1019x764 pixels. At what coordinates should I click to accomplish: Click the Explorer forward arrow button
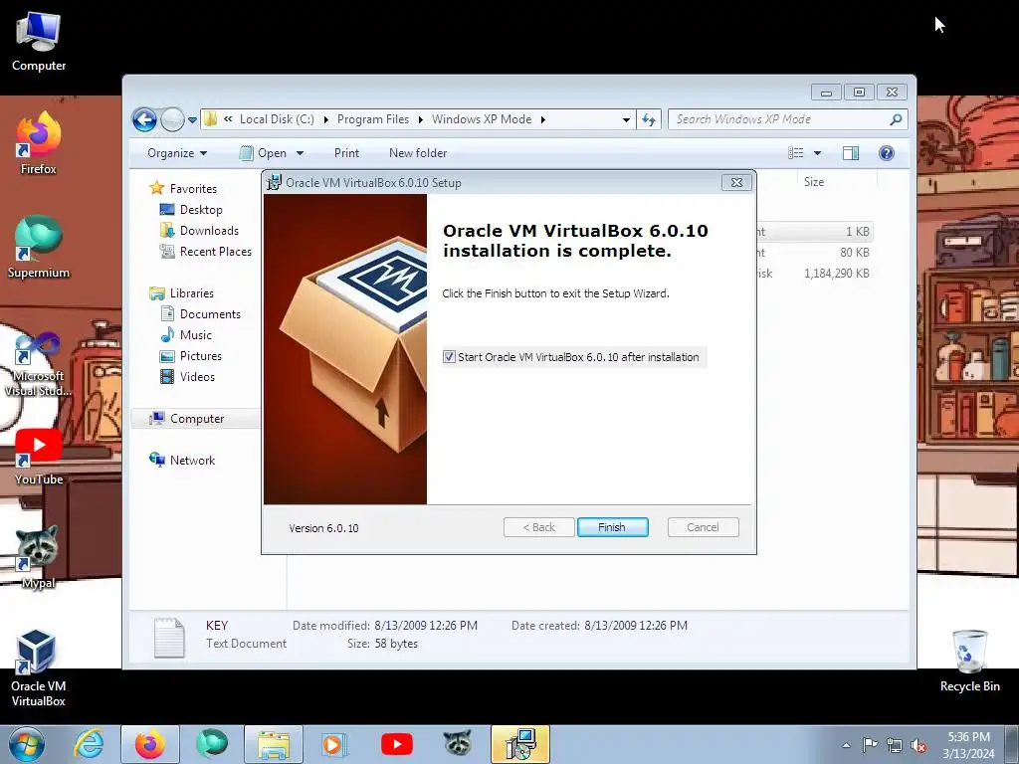[x=172, y=119]
